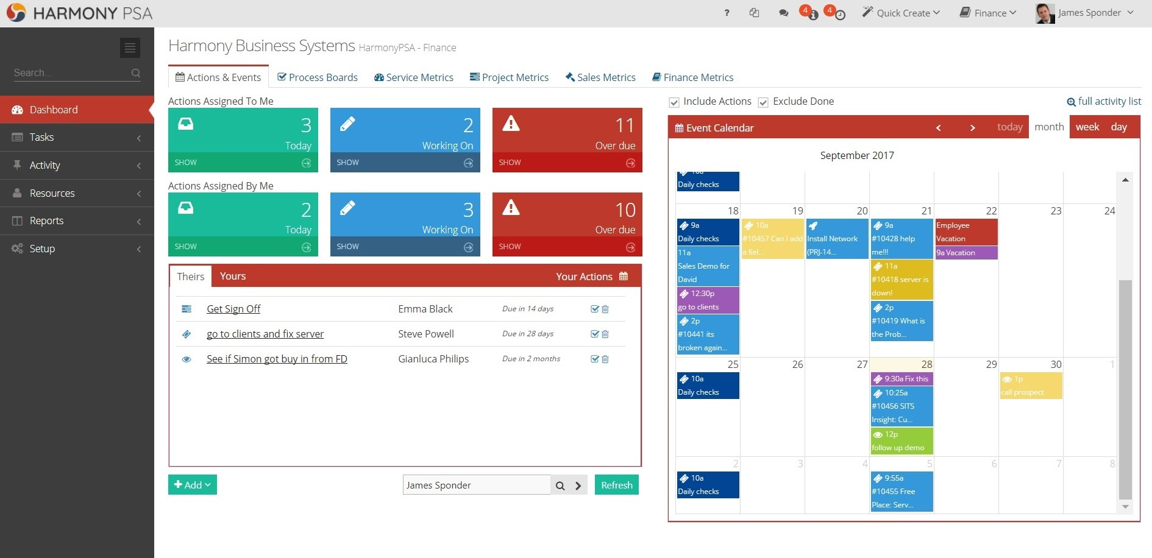Click the ticket icon for go to clients action
1152x558 pixels.
pos(187,334)
